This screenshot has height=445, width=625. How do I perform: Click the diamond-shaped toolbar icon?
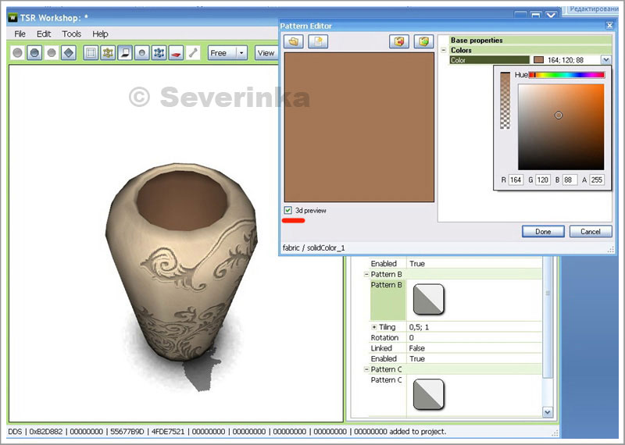coord(69,53)
